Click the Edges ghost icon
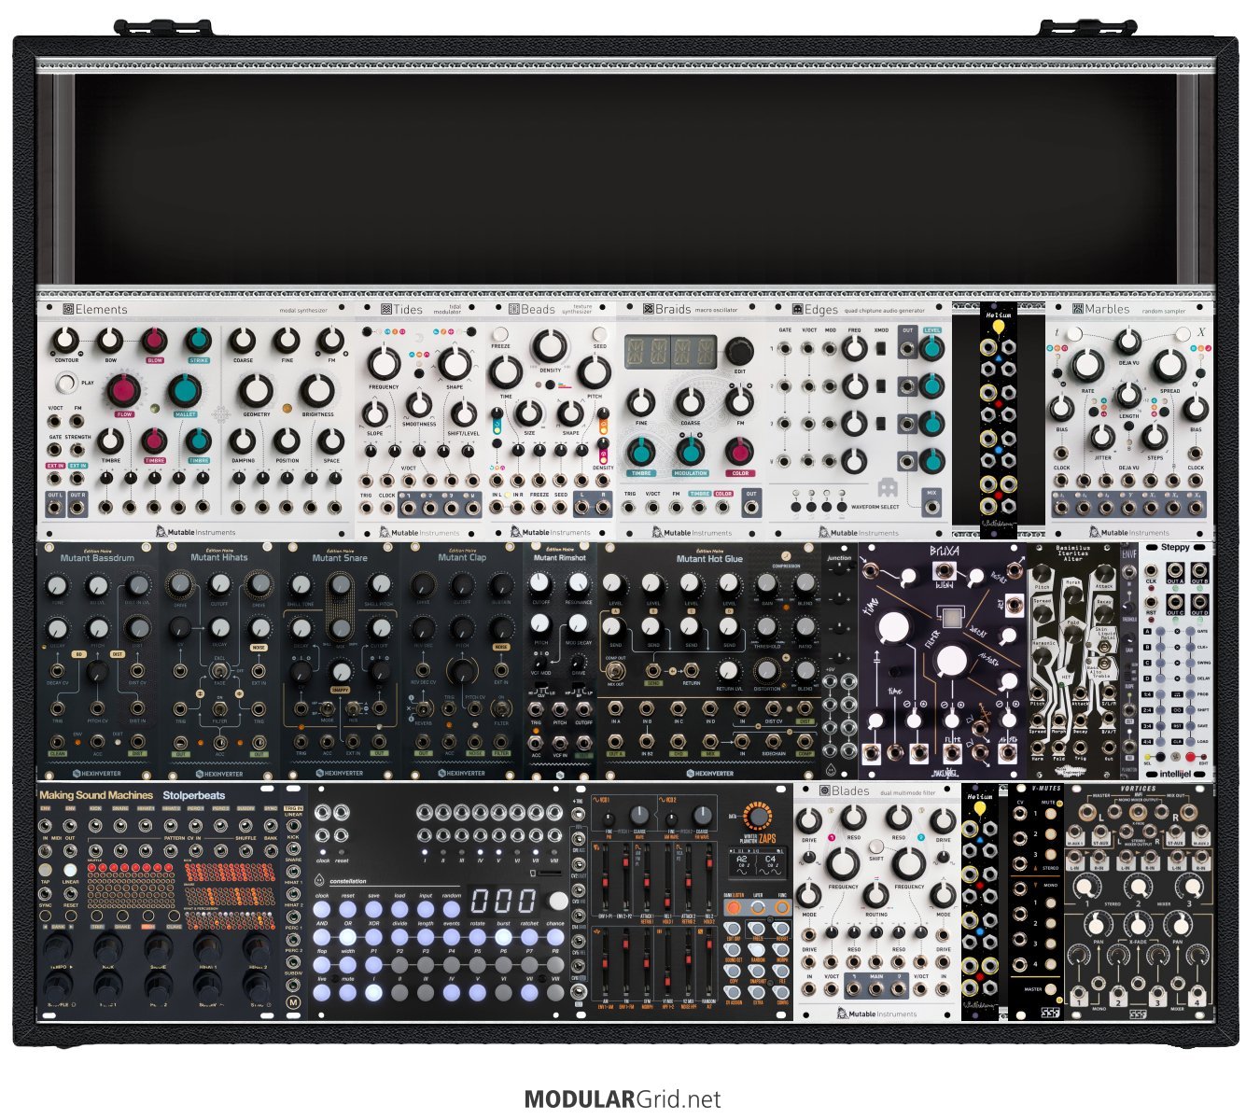1246x1119 pixels. coord(887,487)
